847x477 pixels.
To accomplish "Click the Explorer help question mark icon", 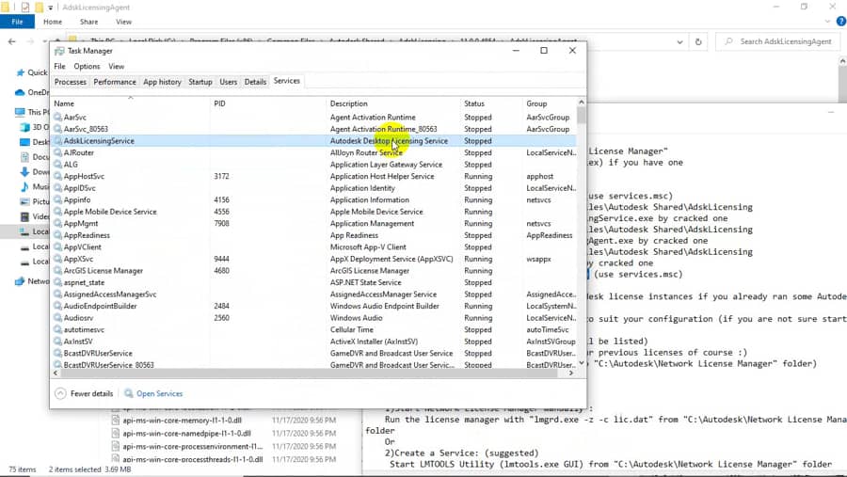I will coord(841,22).
